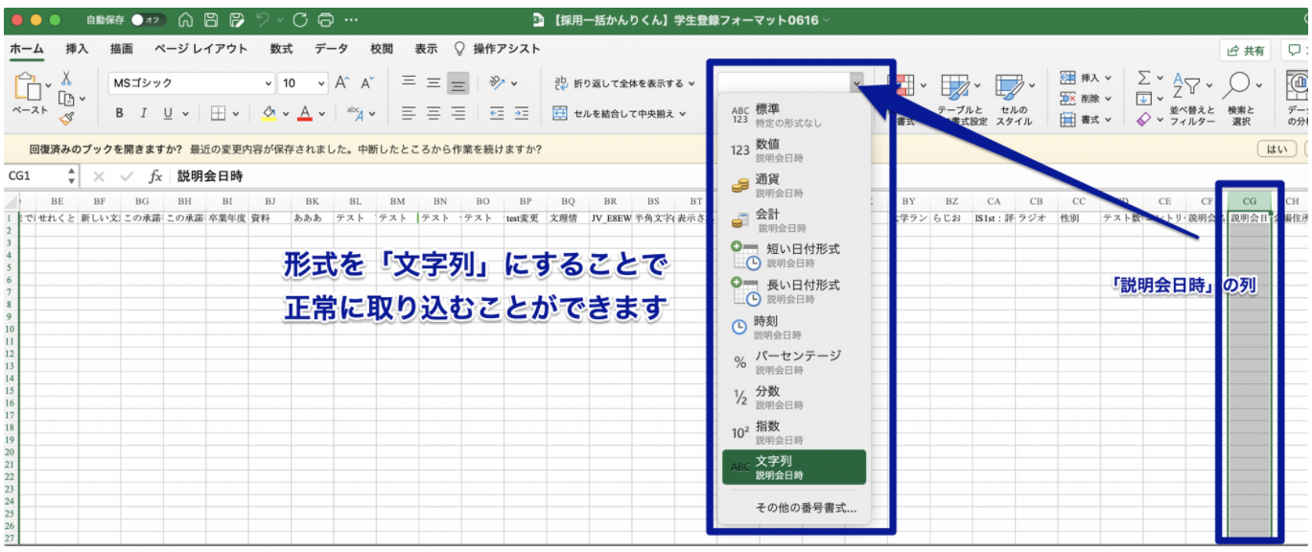
Task: Click the セルを結合して中央揃え merge icon
Action: pyautogui.click(x=560, y=114)
